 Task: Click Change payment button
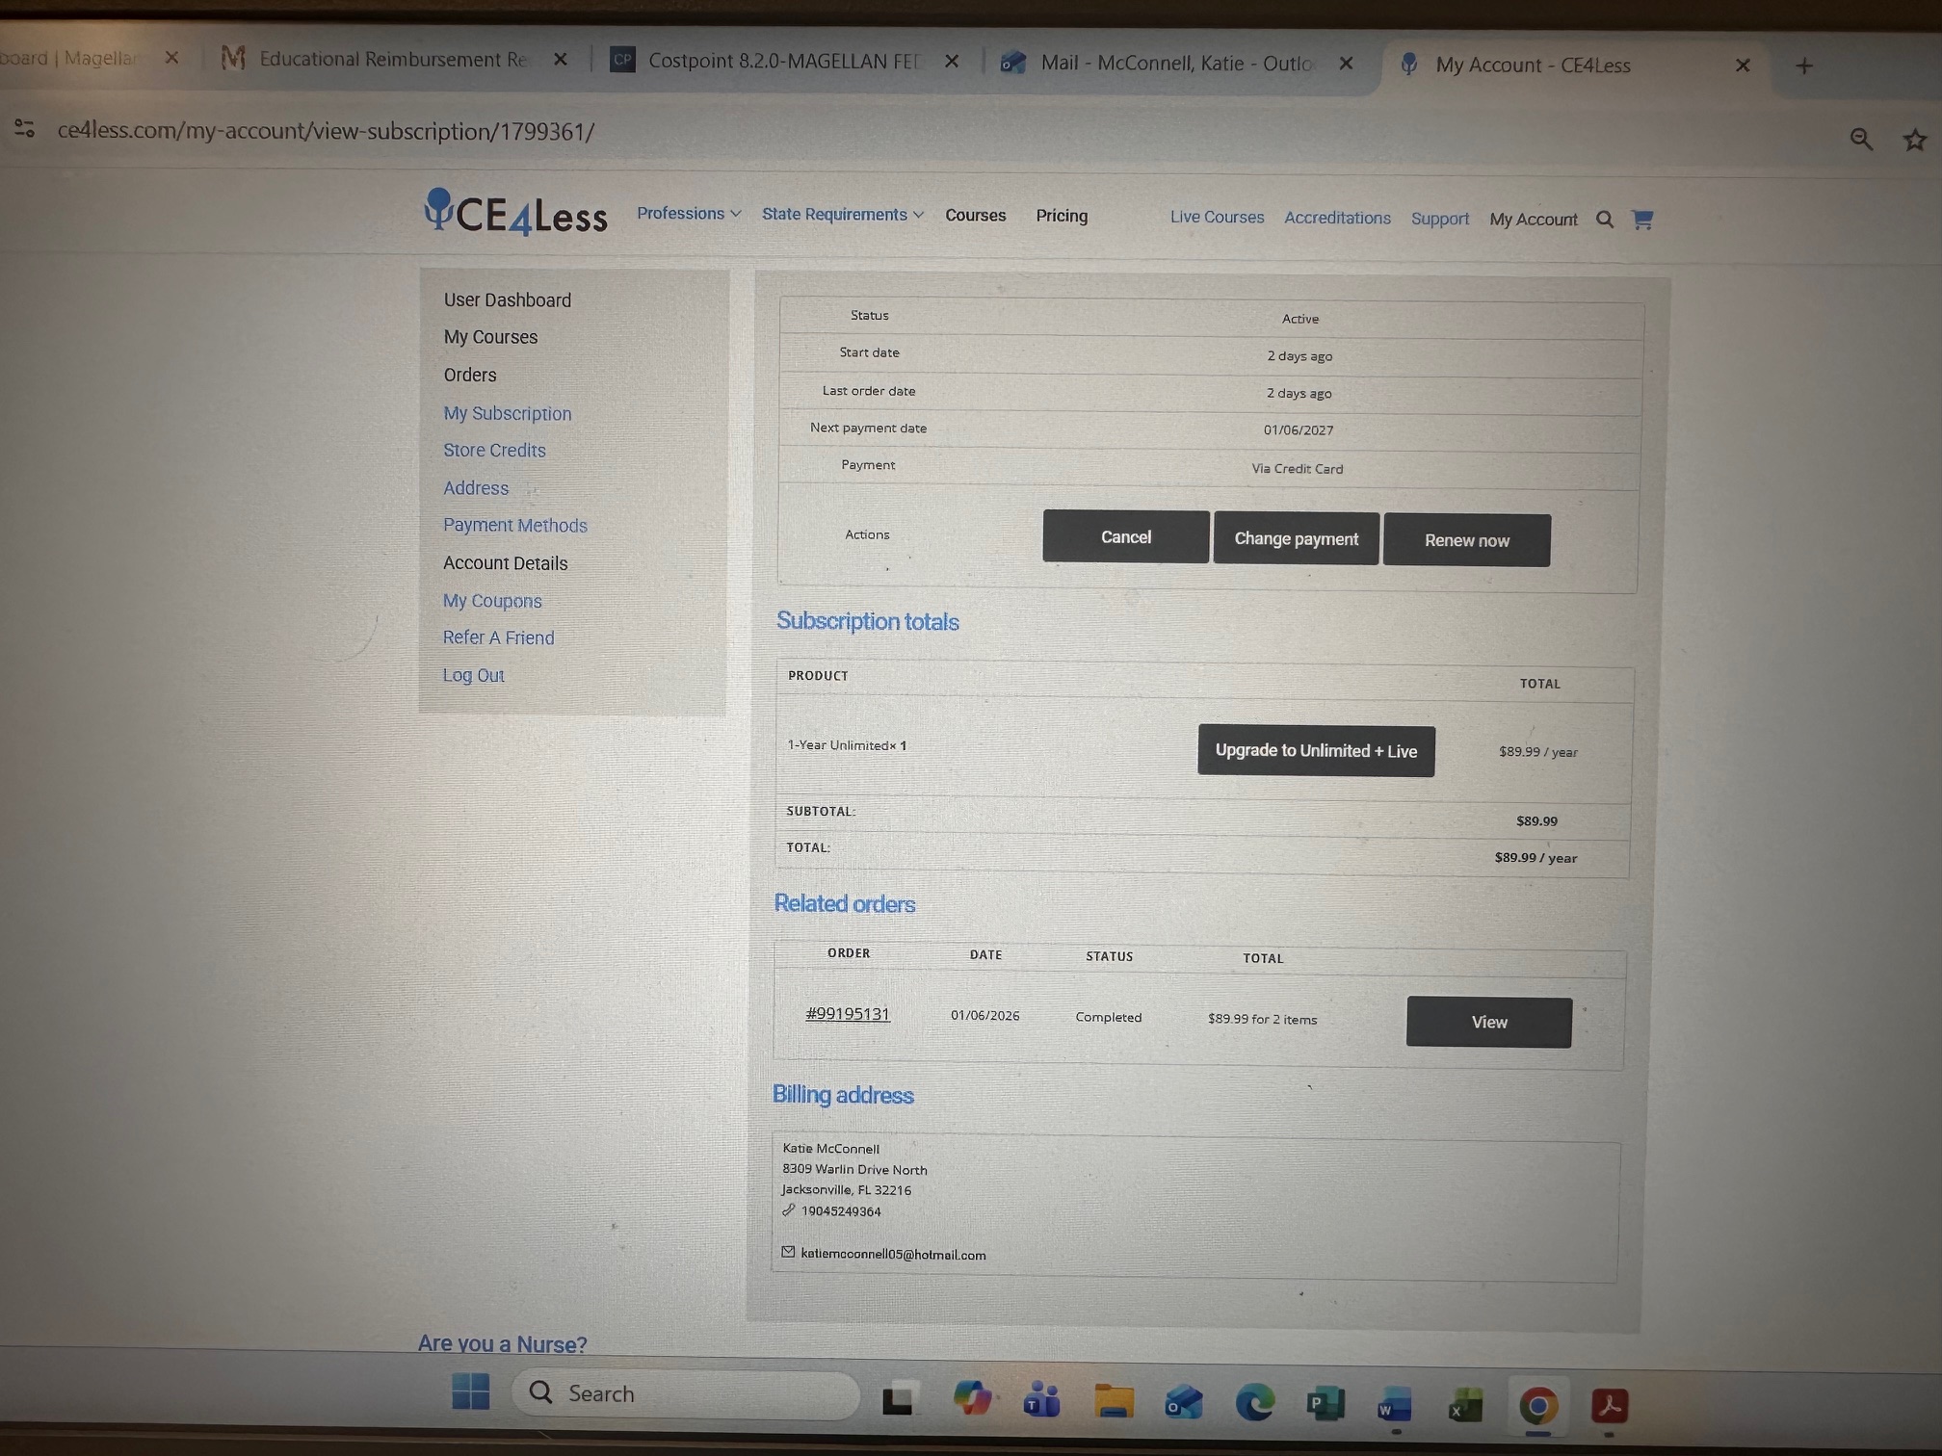pyautogui.click(x=1296, y=538)
